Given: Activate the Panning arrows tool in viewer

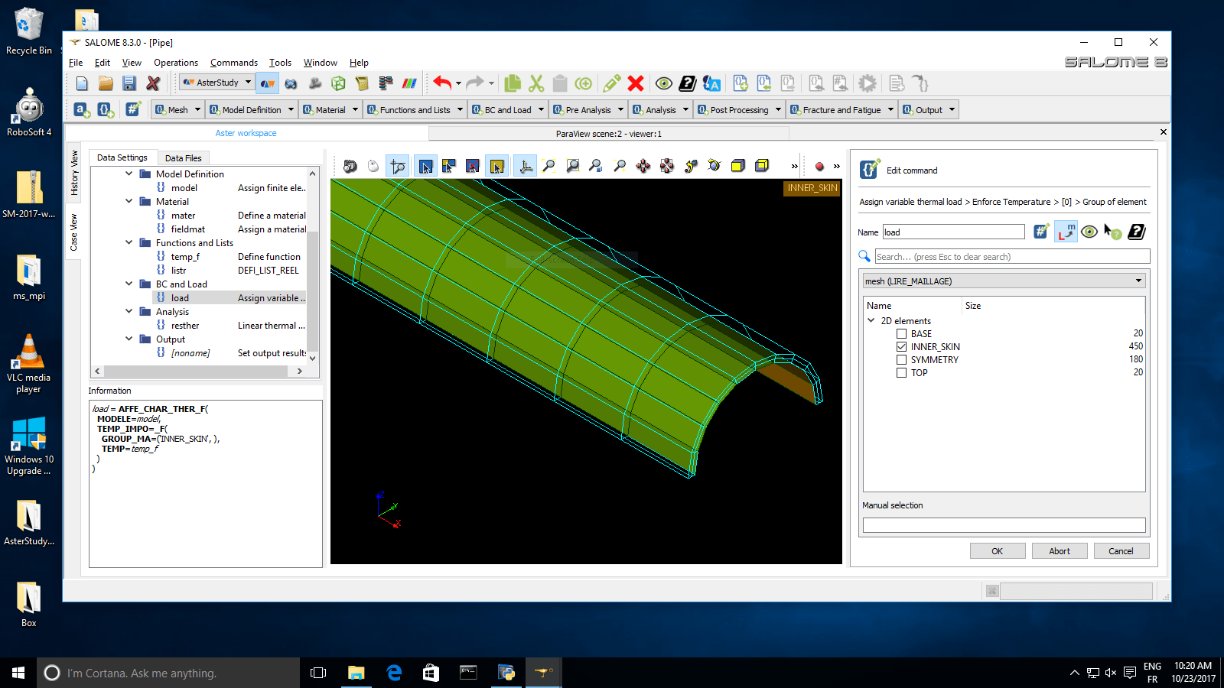Looking at the screenshot, I should pos(643,166).
